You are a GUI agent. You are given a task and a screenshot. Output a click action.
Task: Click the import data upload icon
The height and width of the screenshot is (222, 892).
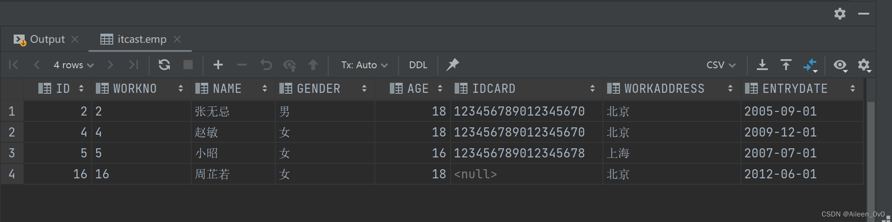(x=786, y=65)
